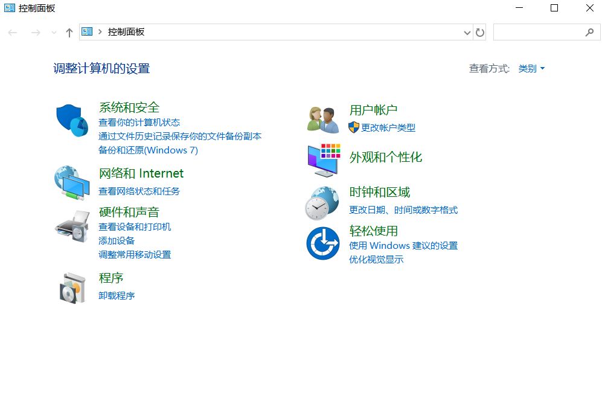
Task: Open recent locations dropdown arrow
Action: click(x=54, y=33)
